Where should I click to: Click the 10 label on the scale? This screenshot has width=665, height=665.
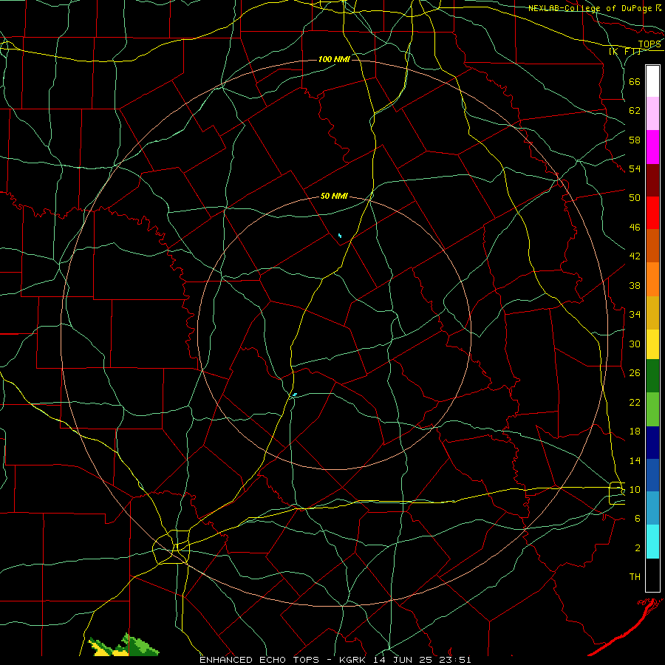coord(635,489)
